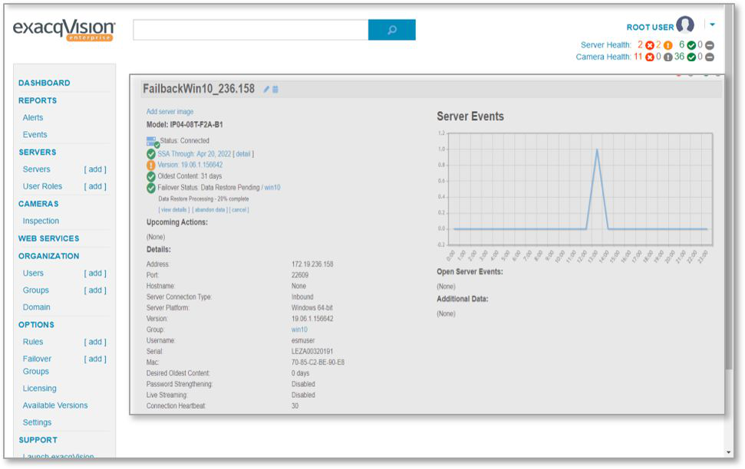
Task: Open Failover Groups page
Action: [x=37, y=366]
